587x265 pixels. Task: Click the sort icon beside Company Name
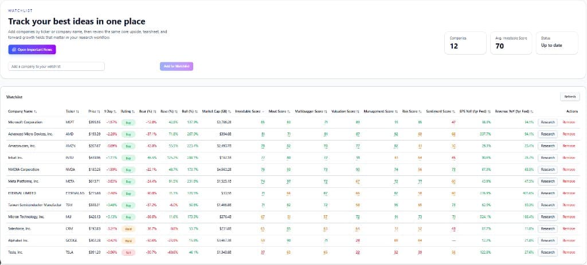pos(36,111)
